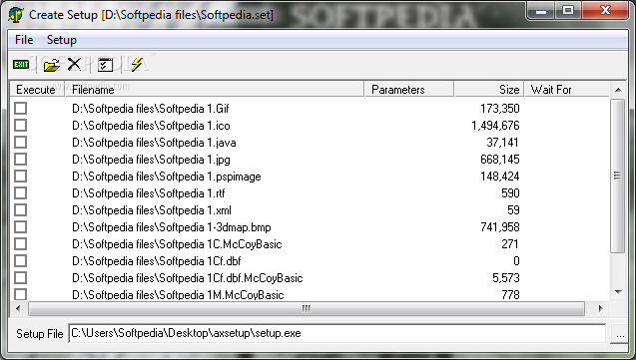Open the setup options checklist icon
The image size is (636, 360).
[105, 65]
